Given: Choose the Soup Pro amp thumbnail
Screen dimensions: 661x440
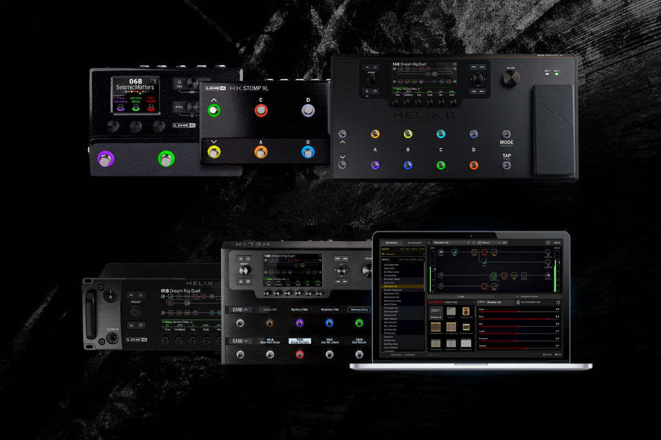Looking at the screenshot, I should point(451,312).
